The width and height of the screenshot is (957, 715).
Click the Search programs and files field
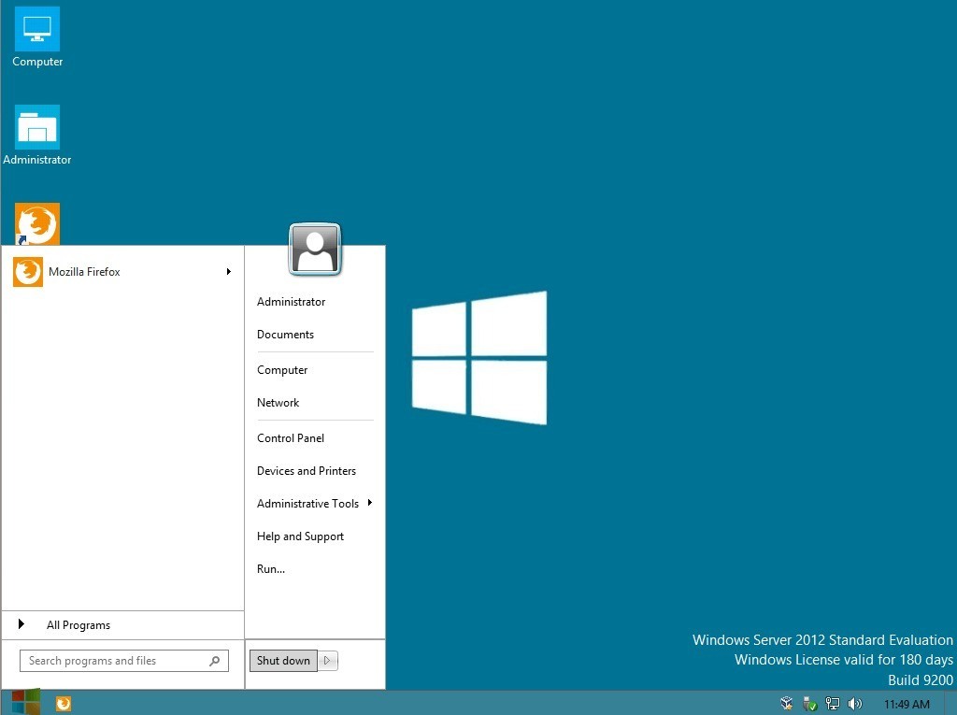click(x=112, y=661)
